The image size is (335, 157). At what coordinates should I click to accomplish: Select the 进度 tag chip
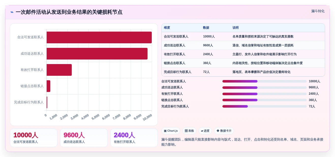(x=205, y=131)
